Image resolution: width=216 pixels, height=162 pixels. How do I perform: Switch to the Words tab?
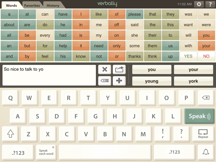pyautogui.click(x=12, y=5)
